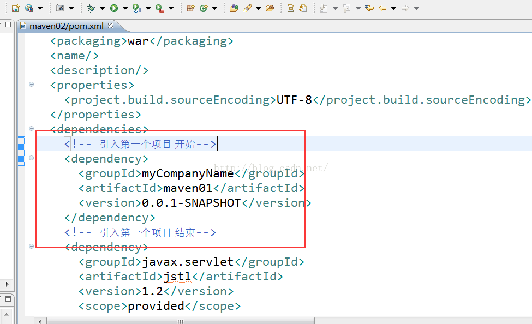
Task: Navigate Back with the yellow left arrow
Action: [x=382, y=8]
